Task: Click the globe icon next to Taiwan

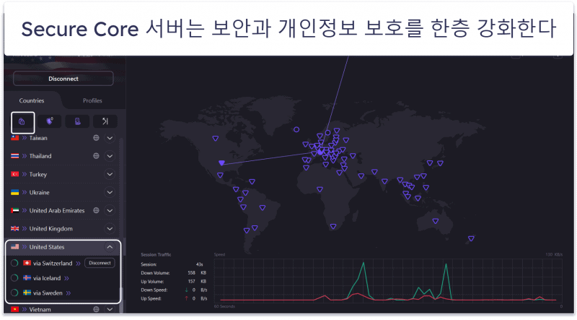Action: point(96,138)
